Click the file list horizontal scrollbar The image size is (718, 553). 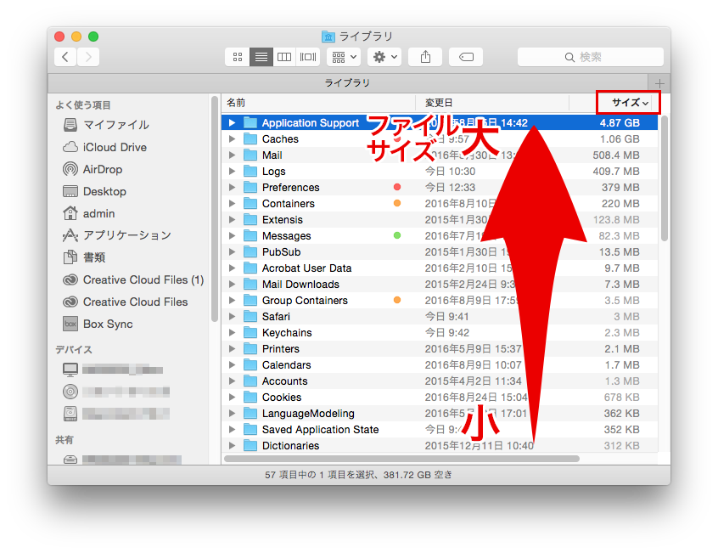click(401, 459)
